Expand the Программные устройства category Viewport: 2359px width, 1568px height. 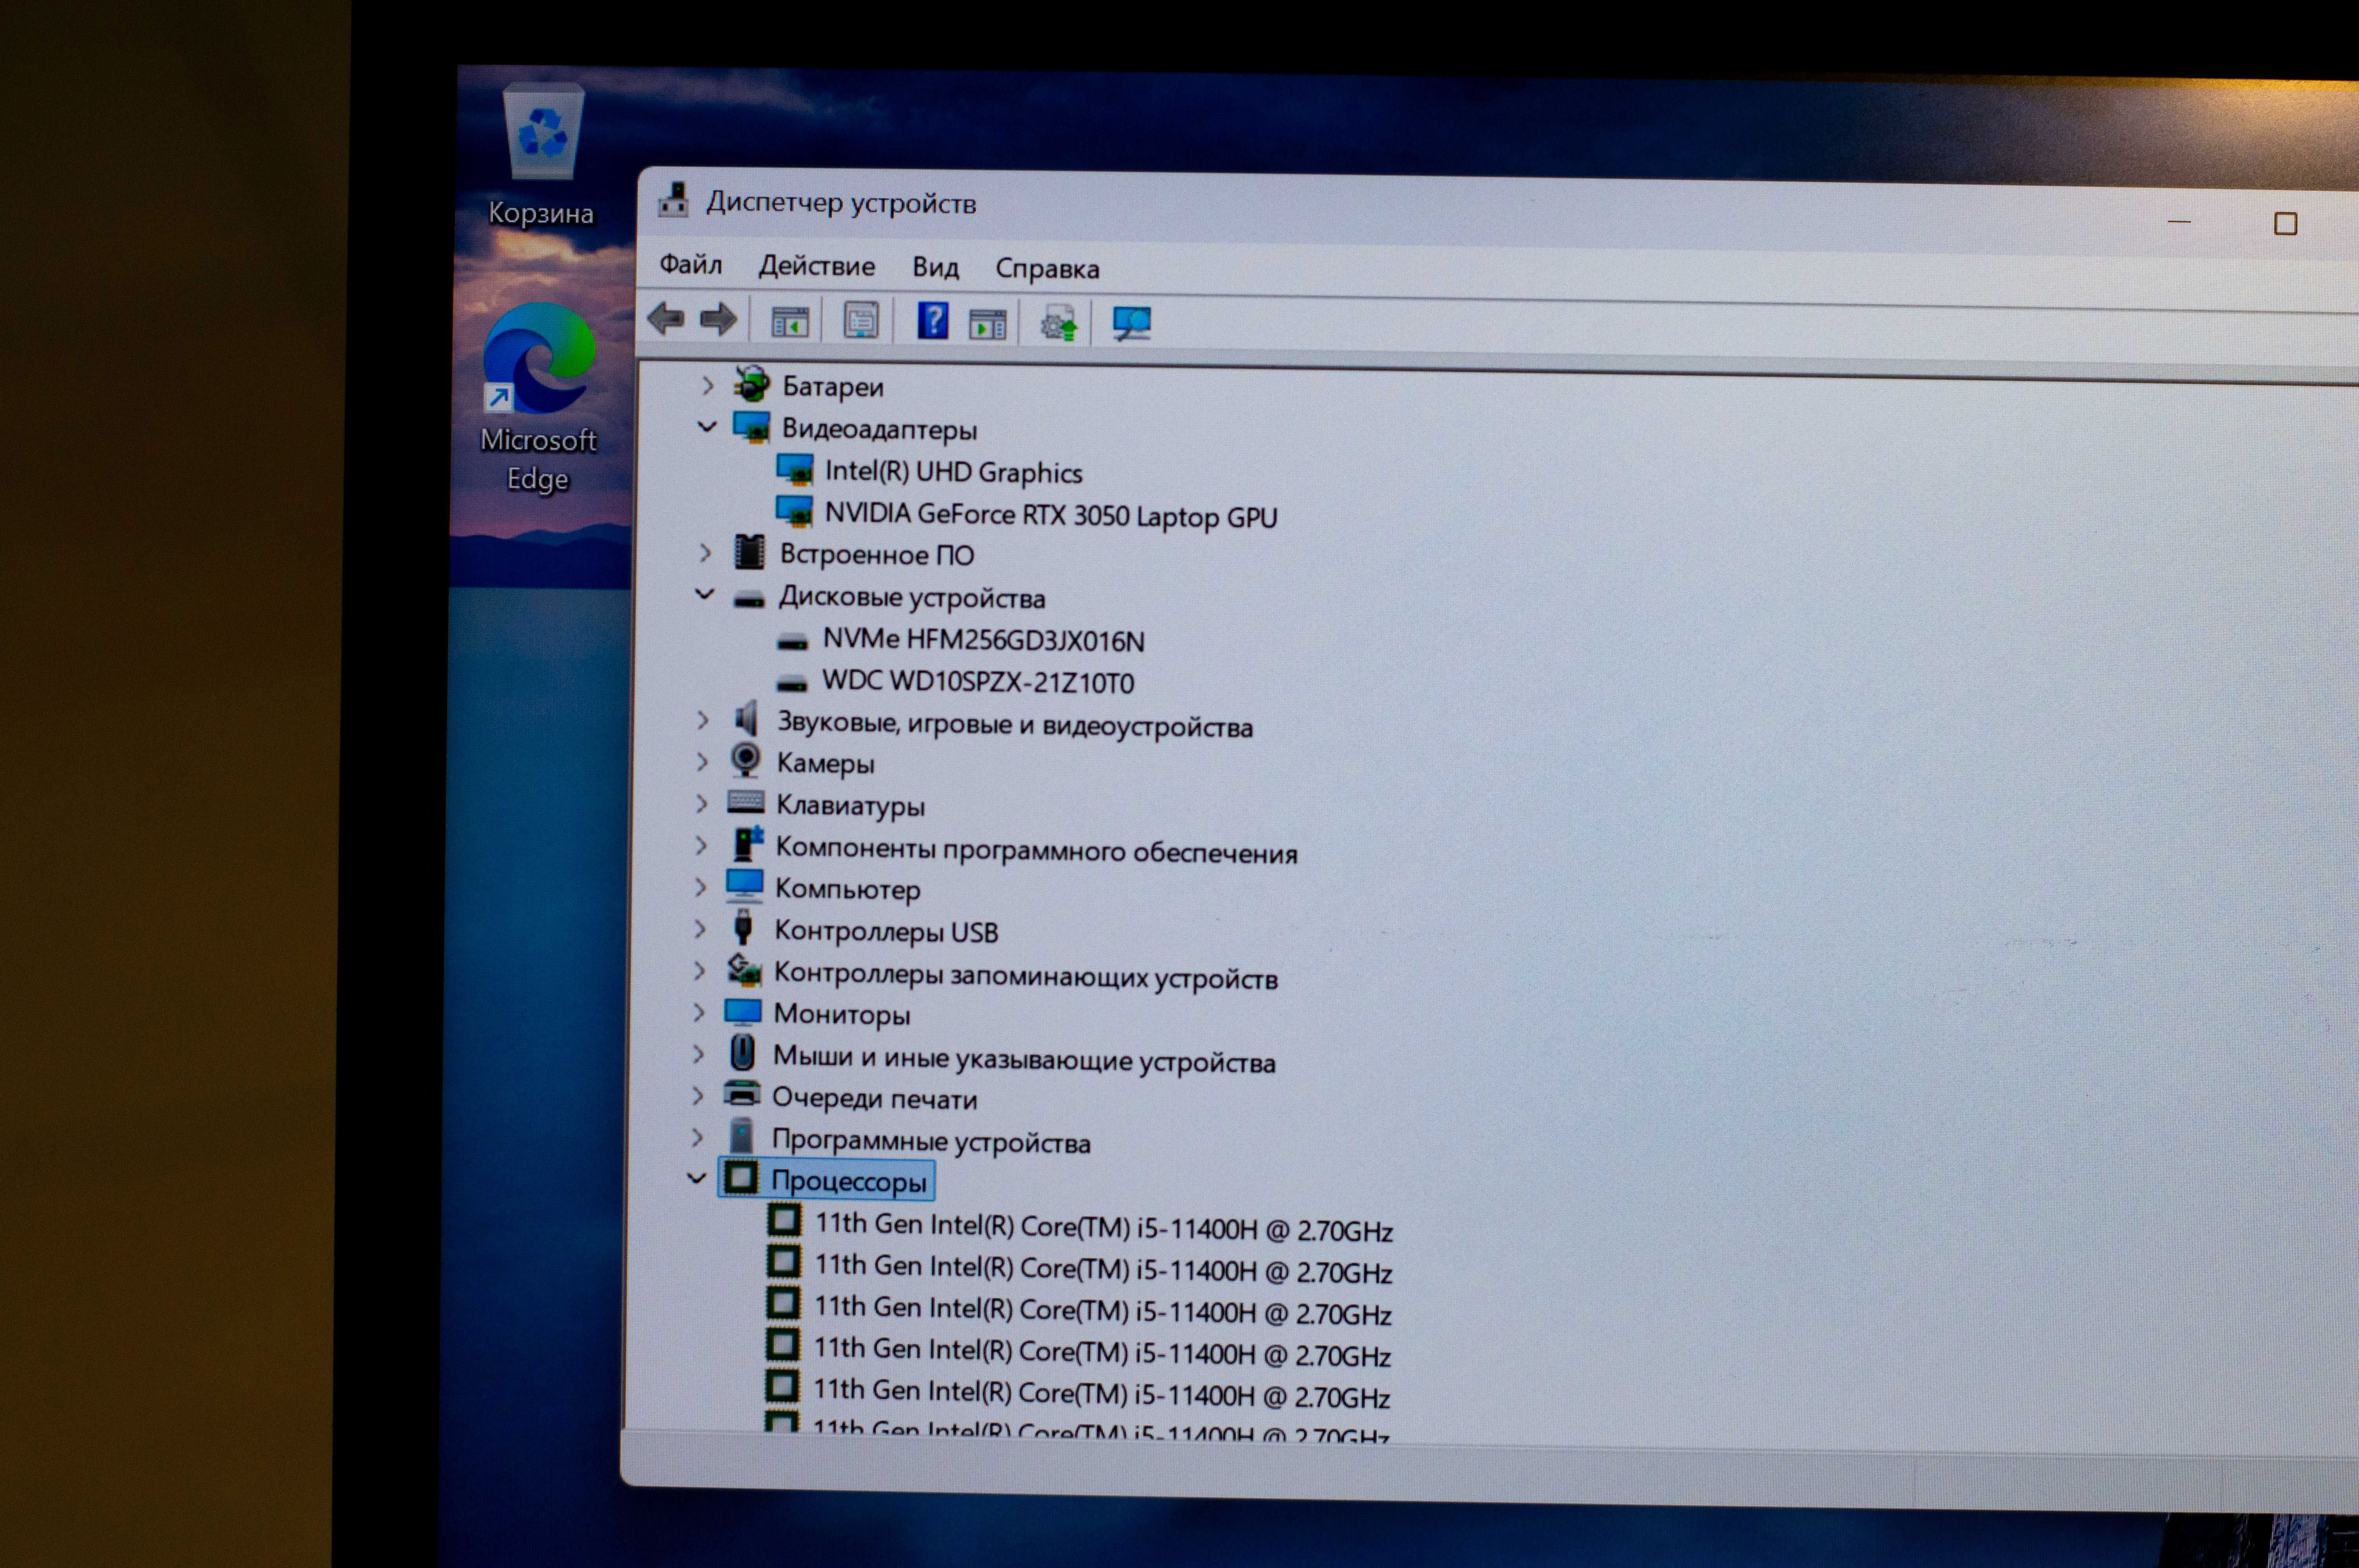pos(697,1137)
